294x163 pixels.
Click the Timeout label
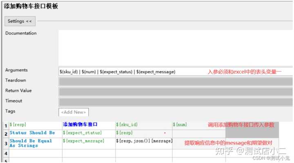[x=14, y=101]
